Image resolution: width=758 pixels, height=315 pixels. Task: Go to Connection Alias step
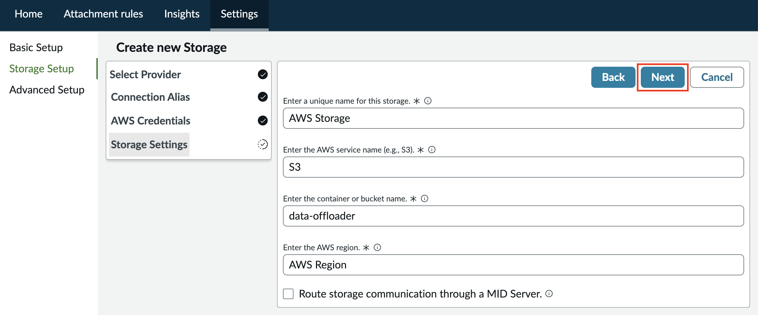point(151,97)
